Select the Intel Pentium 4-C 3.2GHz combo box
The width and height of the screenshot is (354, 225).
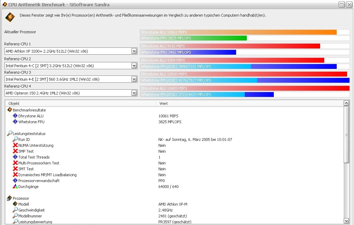click(71, 65)
